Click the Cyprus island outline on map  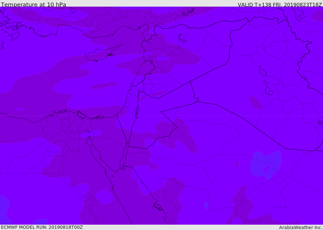click(104, 53)
